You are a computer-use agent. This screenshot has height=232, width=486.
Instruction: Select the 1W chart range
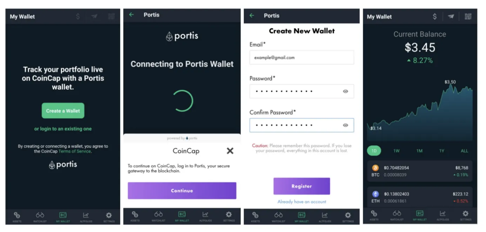pos(397,151)
